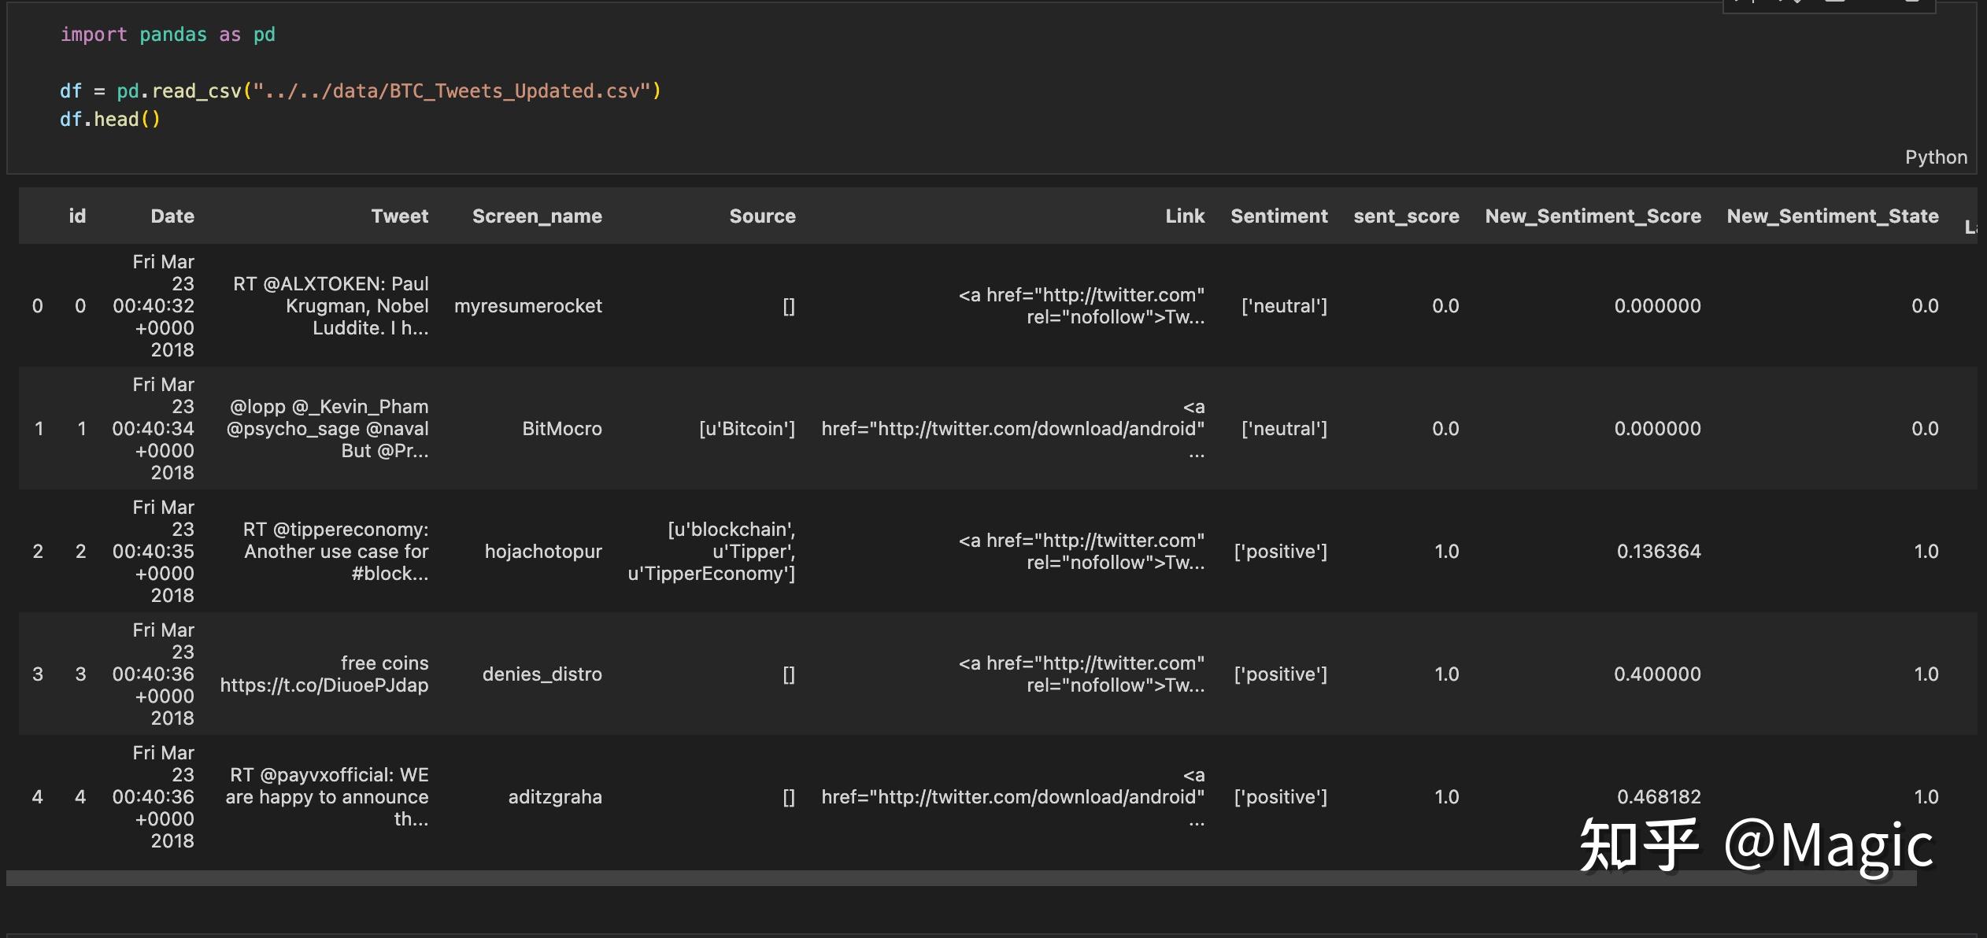Click the date cell with time 00:40:32
1987x938 pixels.
coord(154,306)
